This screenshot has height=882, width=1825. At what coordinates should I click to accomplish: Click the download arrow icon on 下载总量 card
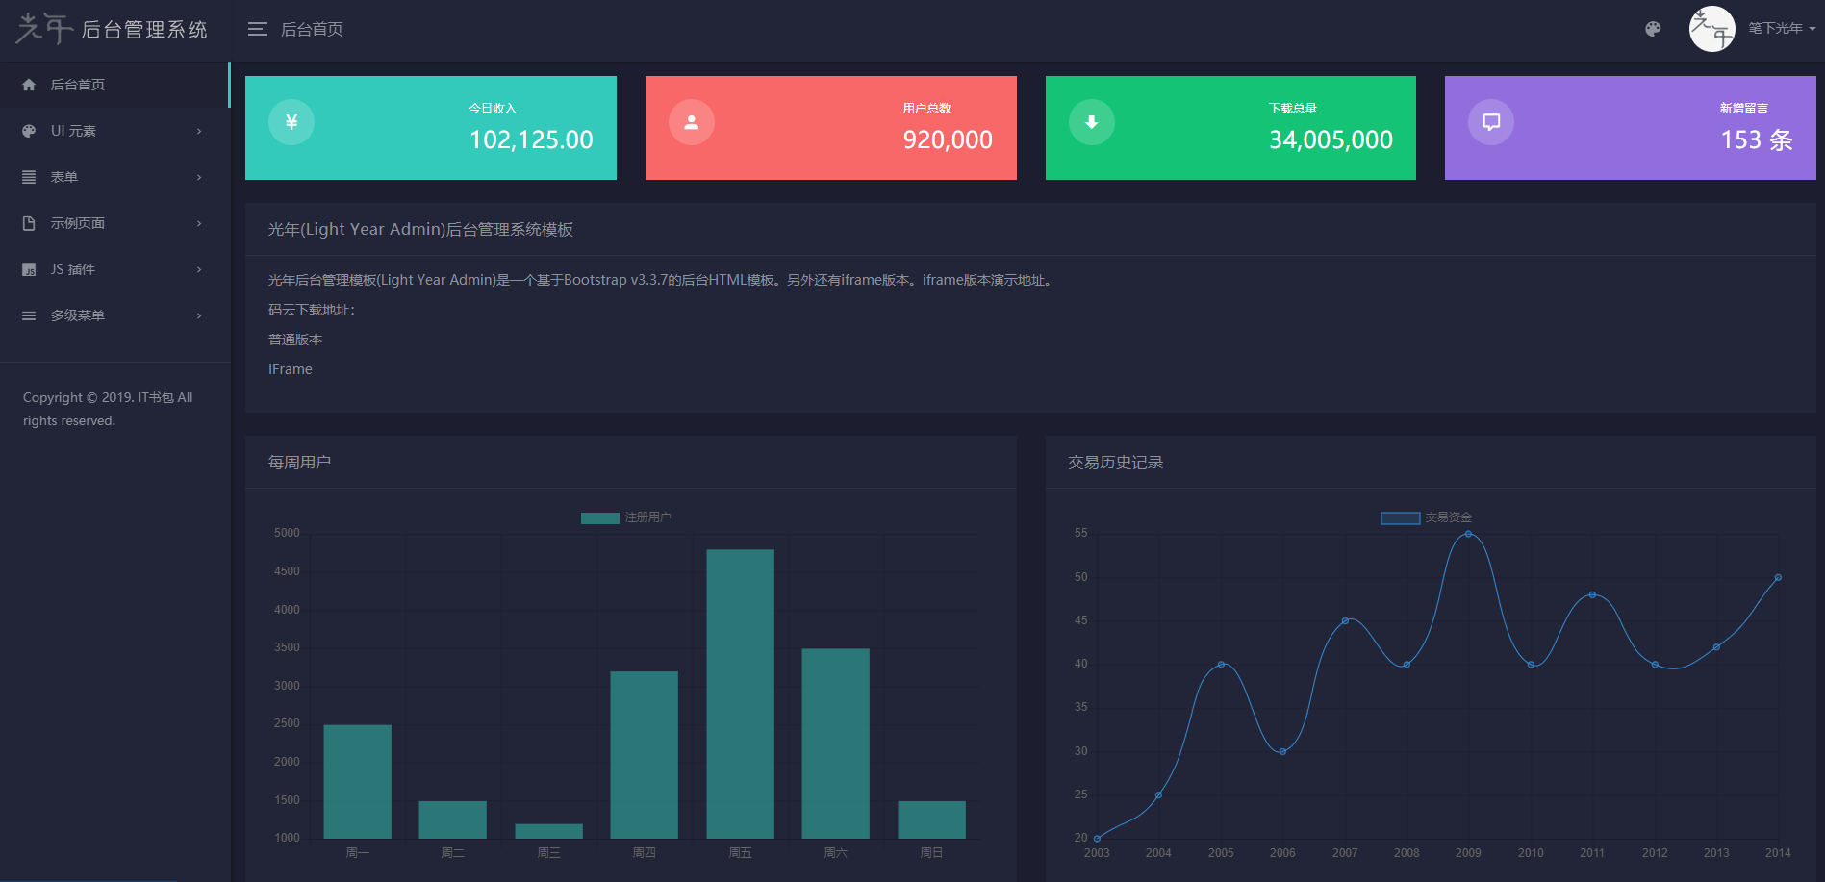click(x=1092, y=122)
